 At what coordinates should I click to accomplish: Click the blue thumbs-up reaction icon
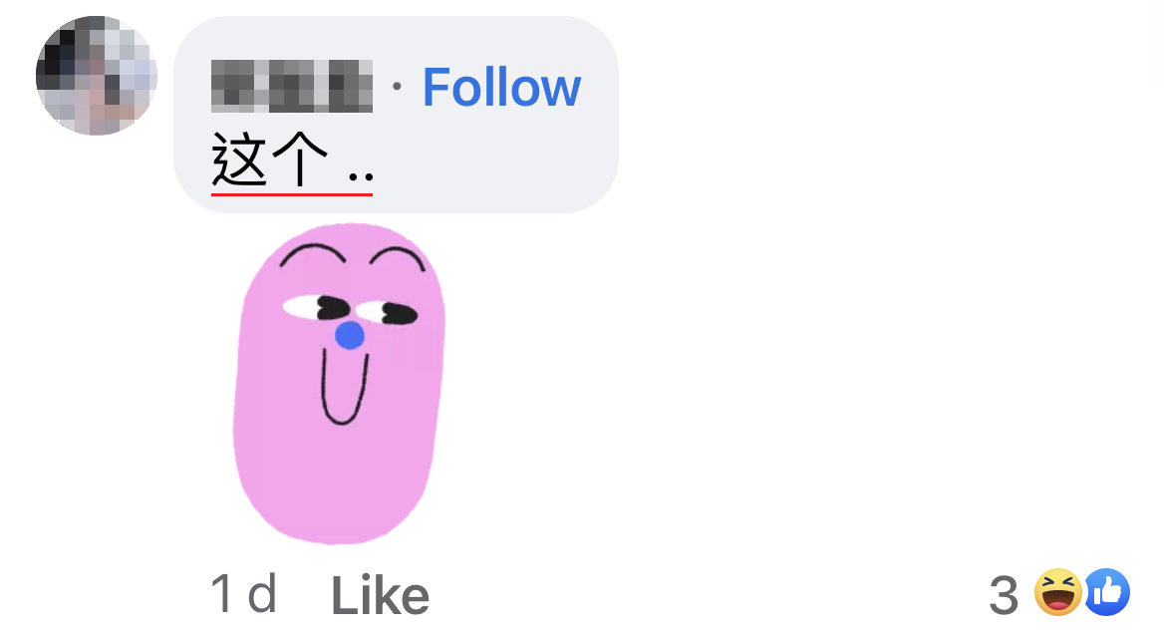(1107, 592)
